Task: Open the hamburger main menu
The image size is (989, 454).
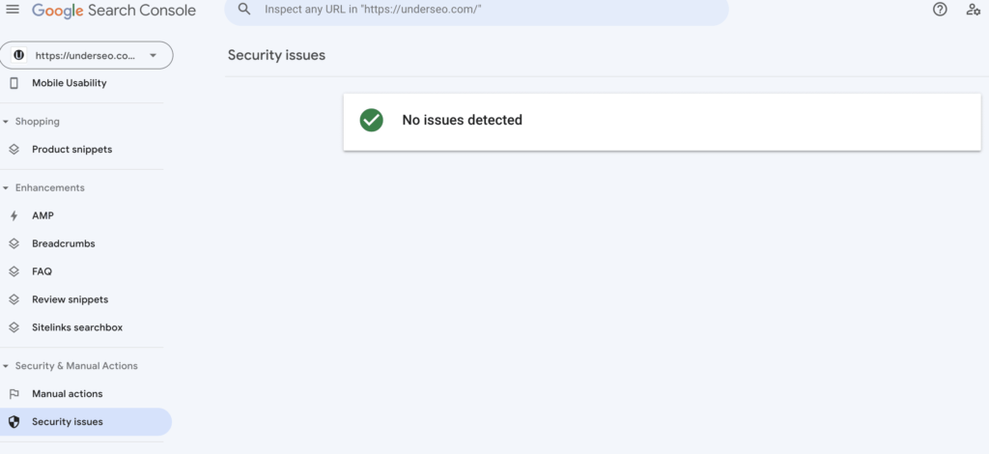Action: [13, 10]
